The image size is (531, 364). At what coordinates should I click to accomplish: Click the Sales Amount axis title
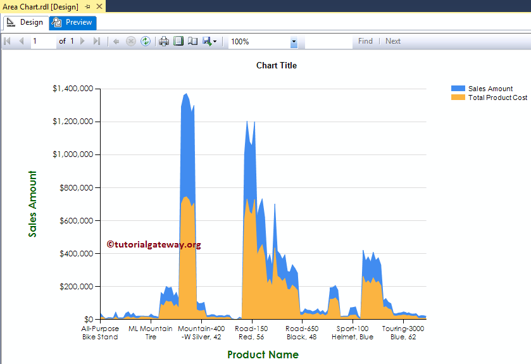(x=32, y=204)
